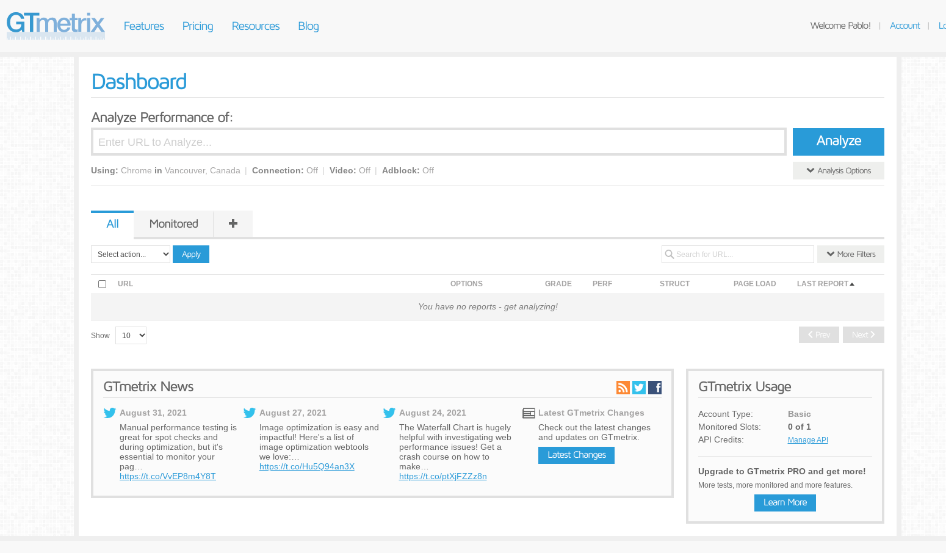Screen dimensions: 946x553
Task: Click the plus icon tab
Action: [x=233, y=224]
